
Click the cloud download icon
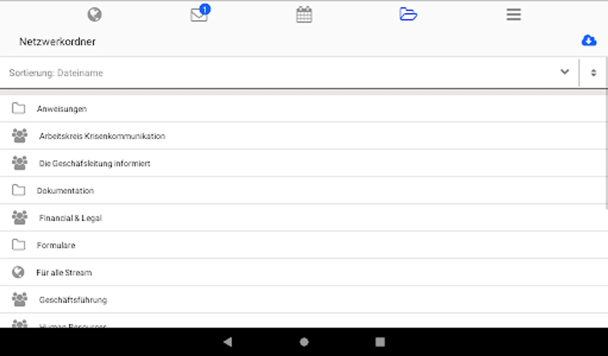coord(589,40)
